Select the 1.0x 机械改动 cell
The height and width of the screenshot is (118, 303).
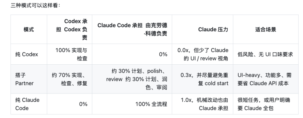point(203,104)
